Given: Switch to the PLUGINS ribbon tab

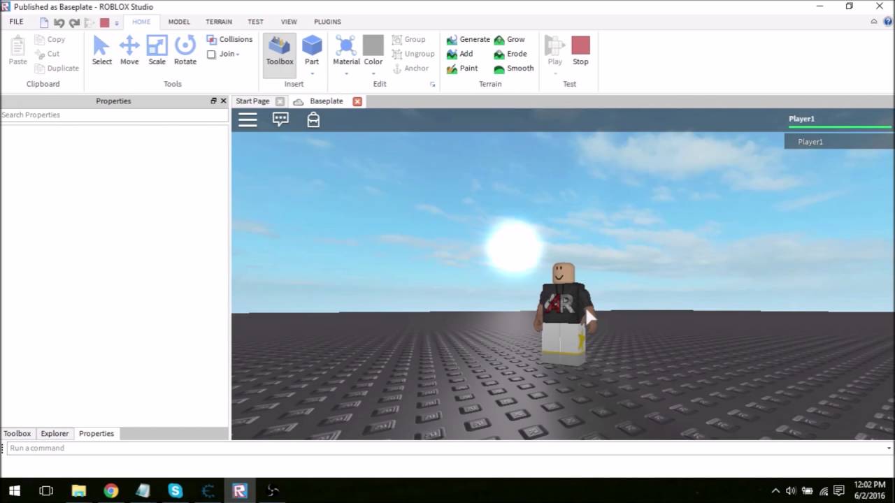Looking at the screenshot, I should tap(327, 22).
